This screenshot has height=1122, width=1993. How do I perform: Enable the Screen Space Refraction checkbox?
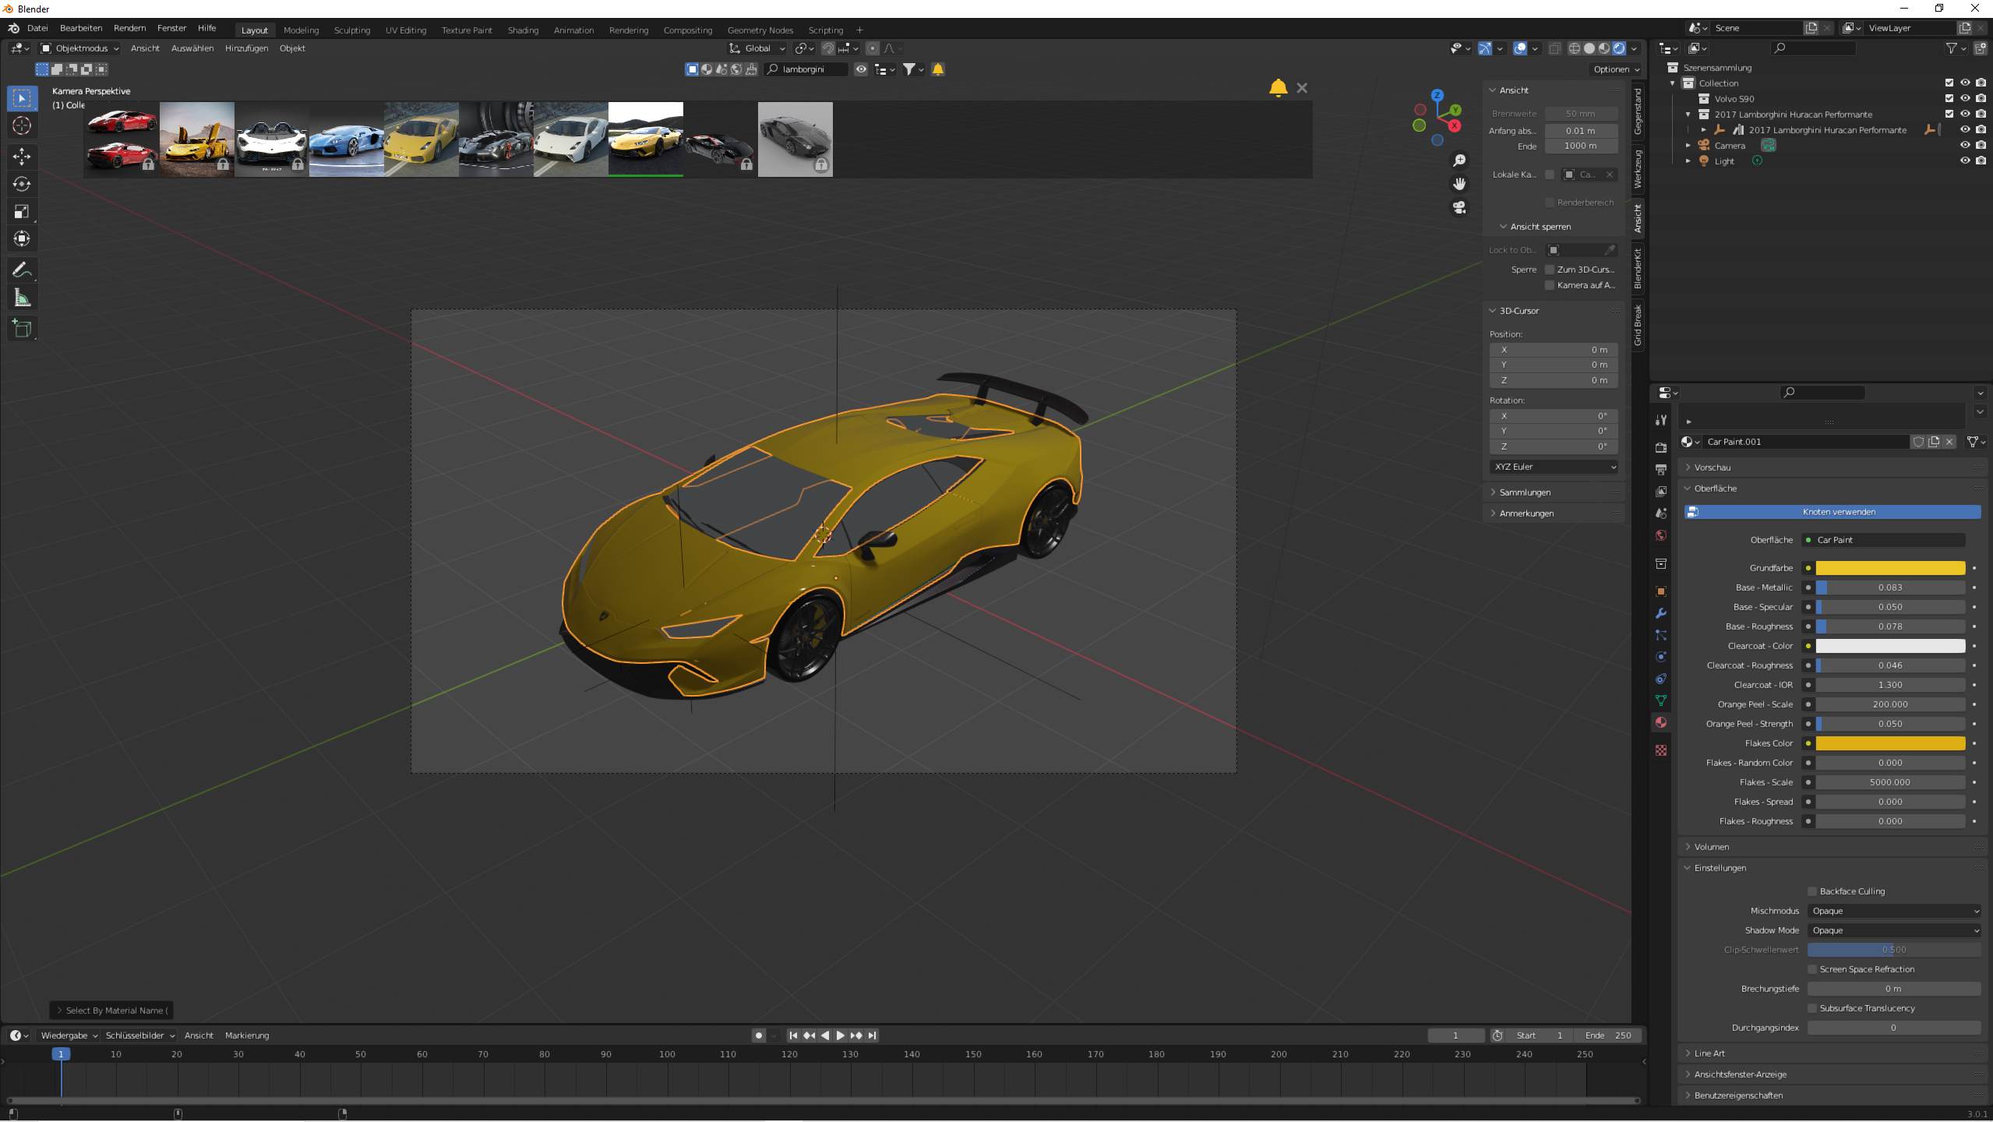[1812, 969]
